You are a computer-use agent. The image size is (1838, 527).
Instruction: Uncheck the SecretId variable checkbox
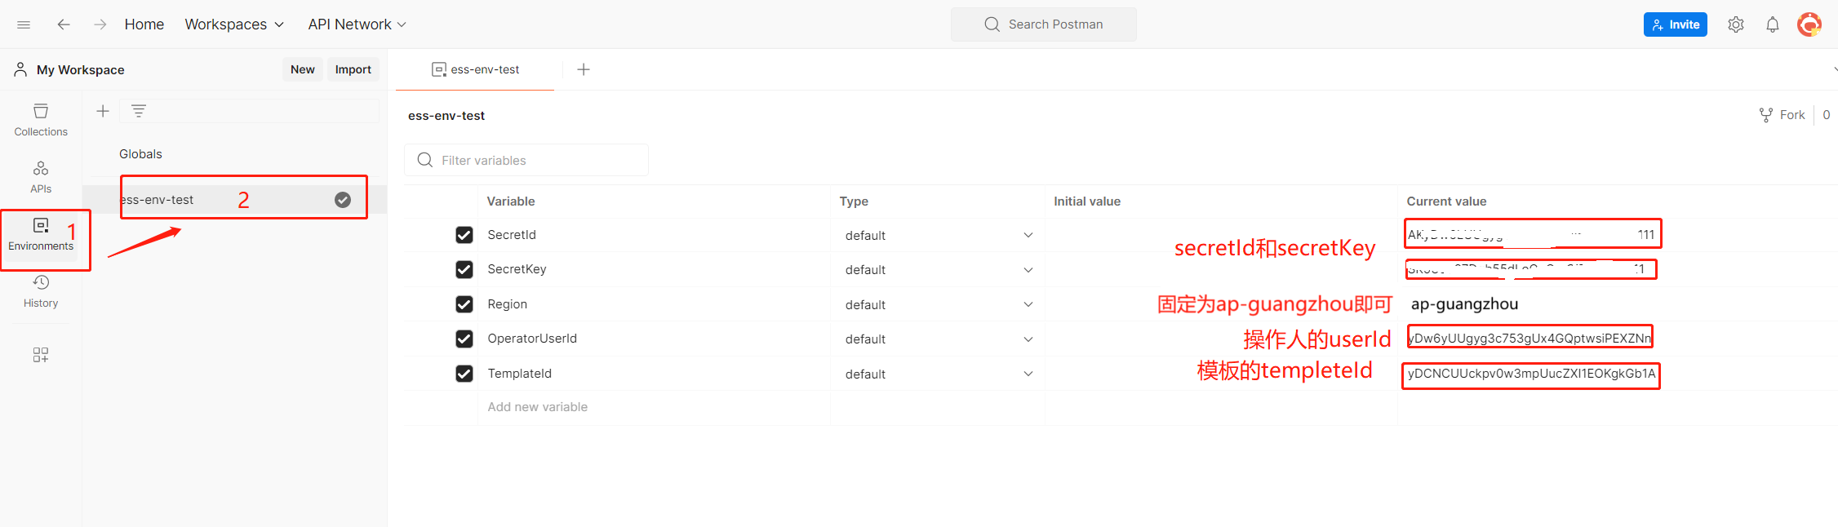464,235
